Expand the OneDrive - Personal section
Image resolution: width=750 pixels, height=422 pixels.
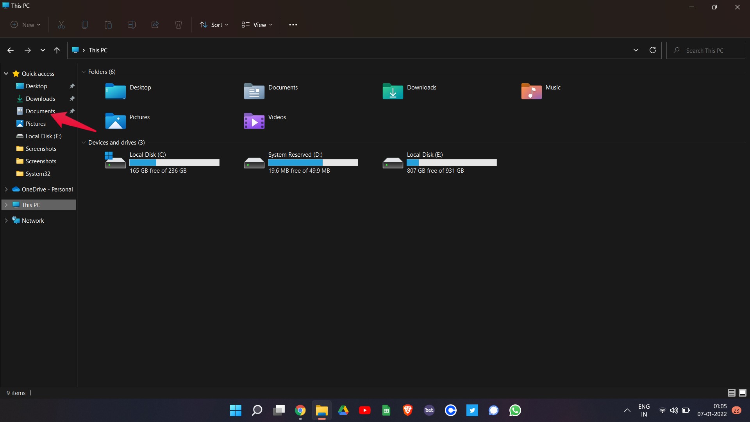pos(6,189)
